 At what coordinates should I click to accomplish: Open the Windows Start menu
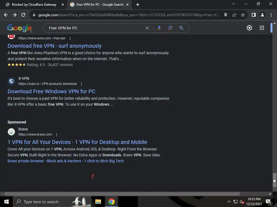pos(6,202)
